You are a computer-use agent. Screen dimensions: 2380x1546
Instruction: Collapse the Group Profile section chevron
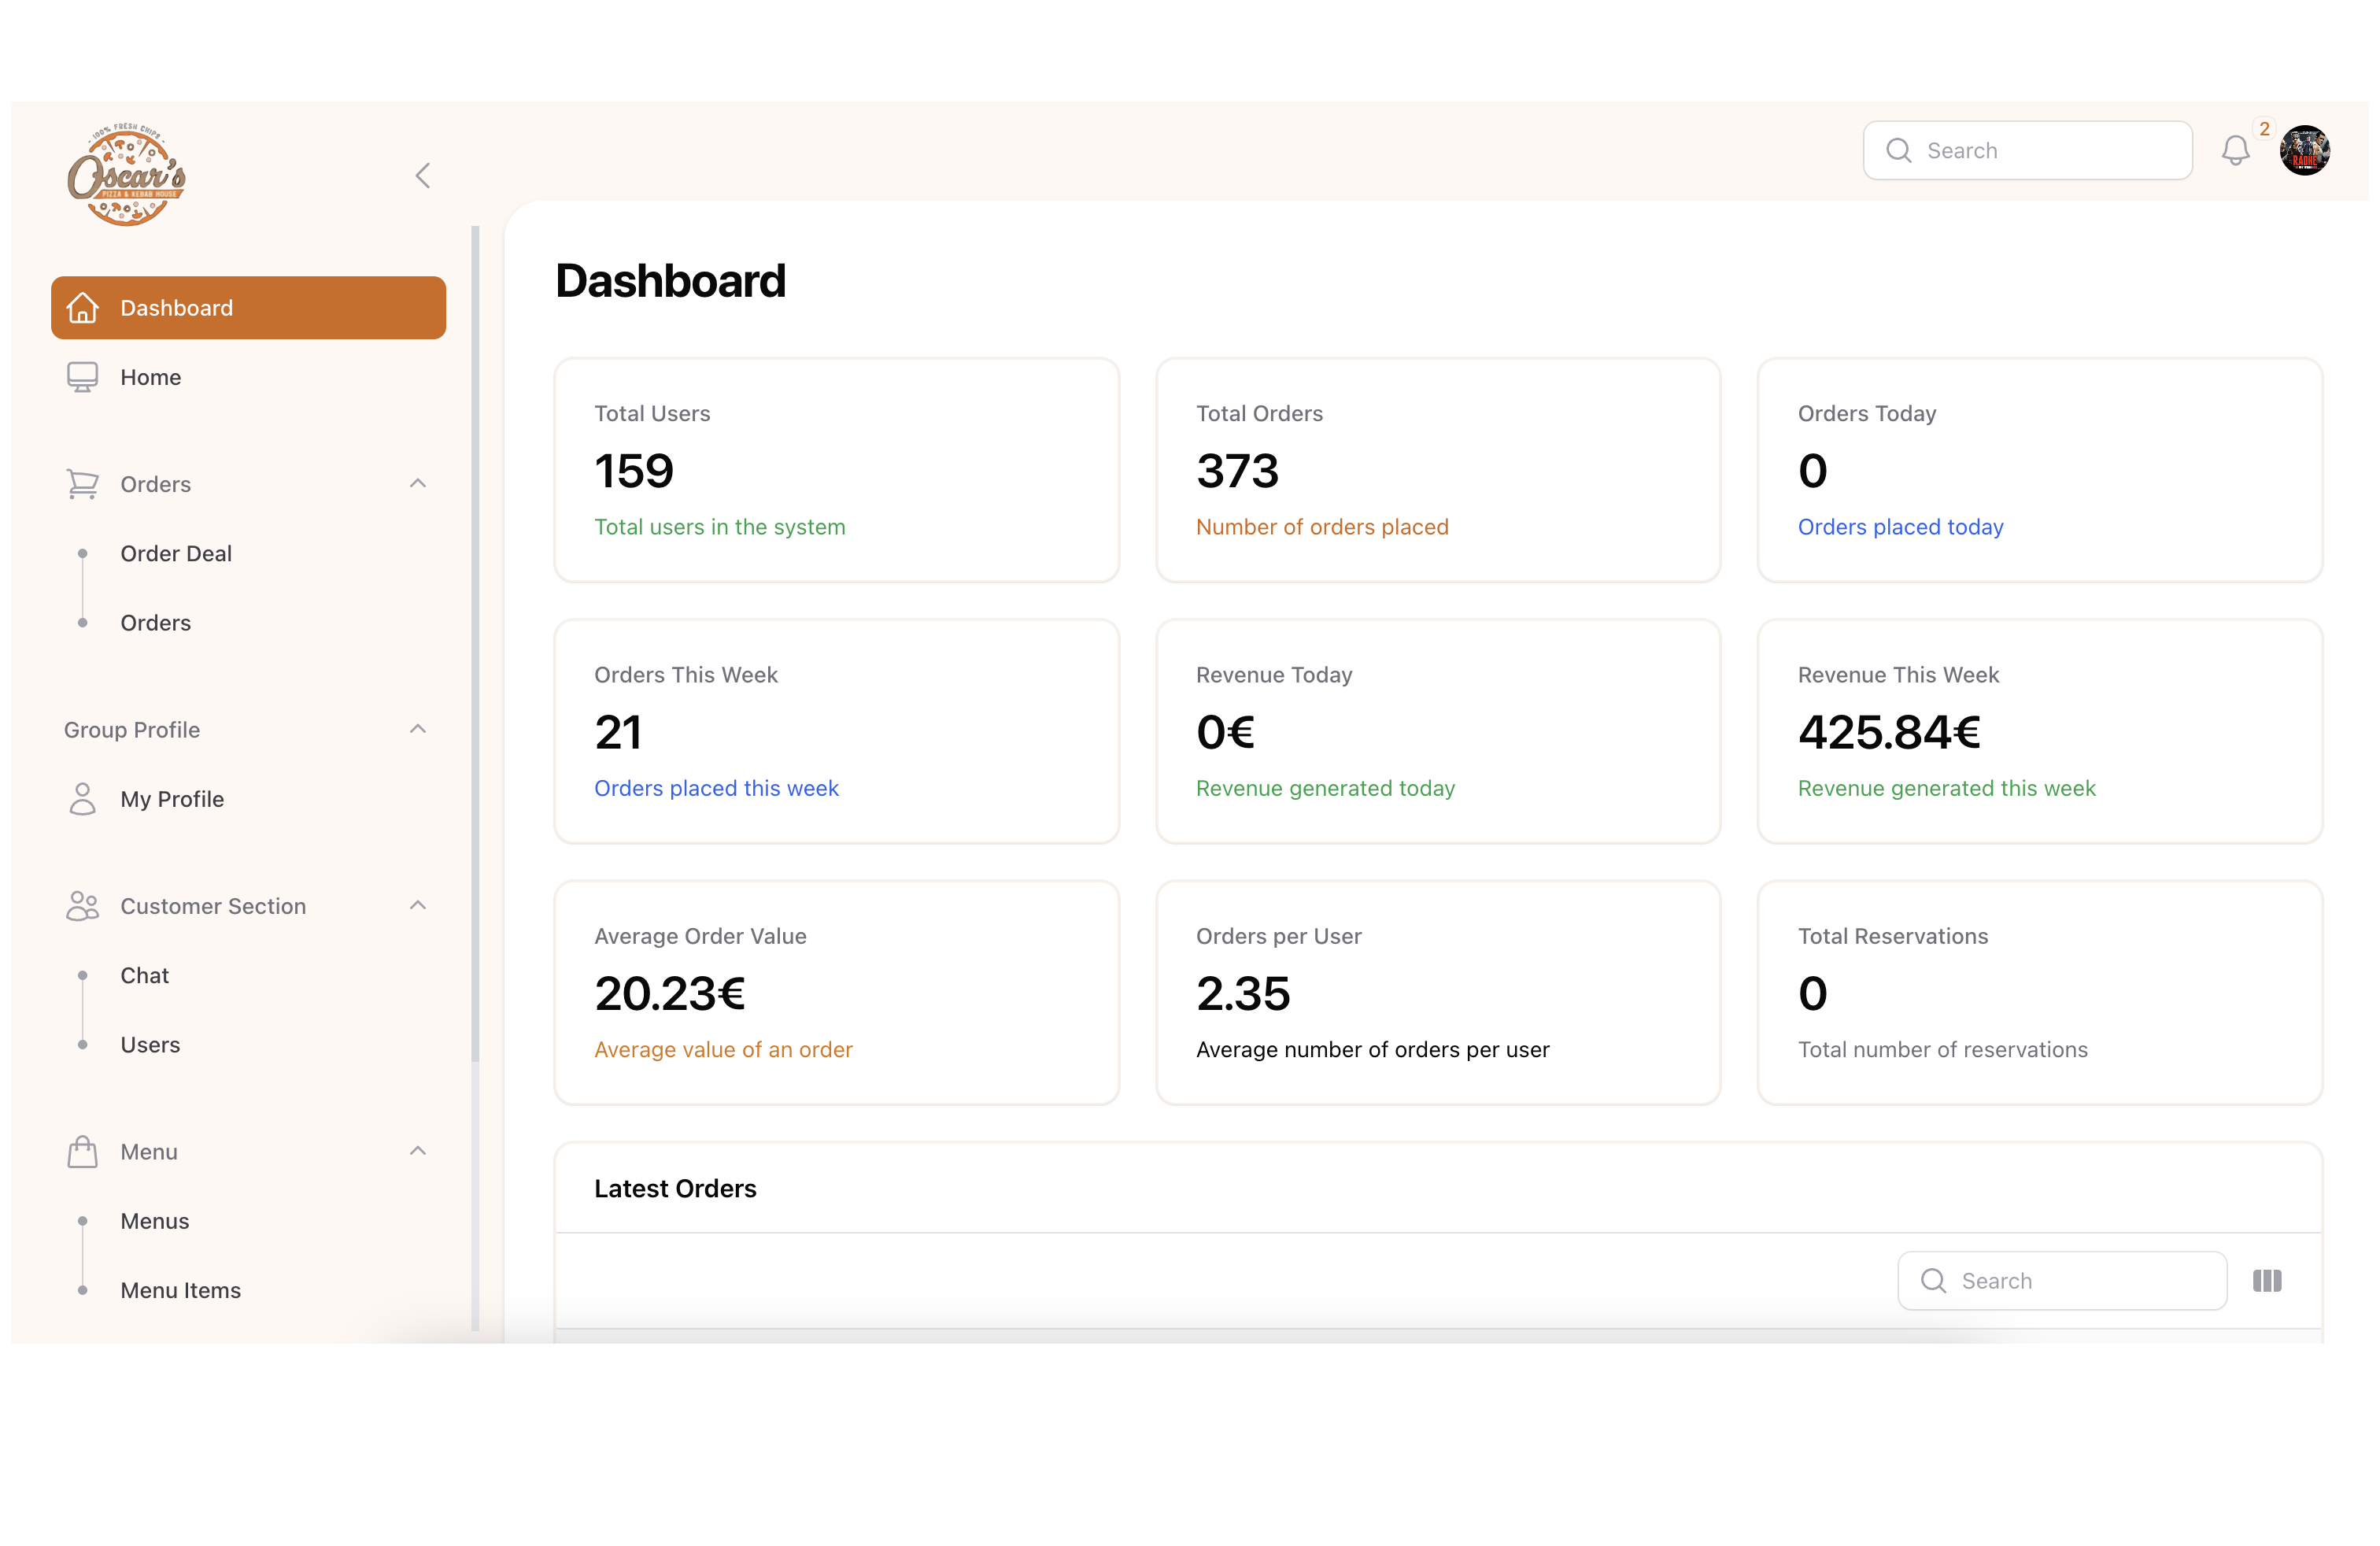tap(418, 730)
